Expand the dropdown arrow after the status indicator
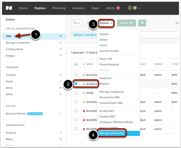 (x=139, y=8)
